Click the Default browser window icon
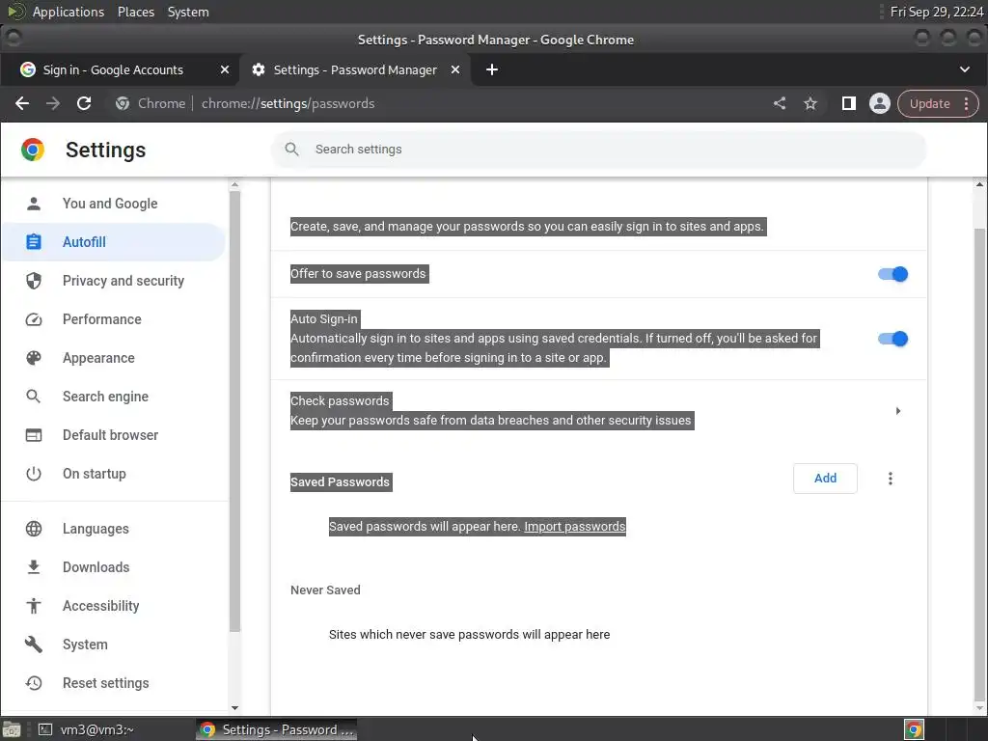Screen dimensions: 988x741 point(34,435)
